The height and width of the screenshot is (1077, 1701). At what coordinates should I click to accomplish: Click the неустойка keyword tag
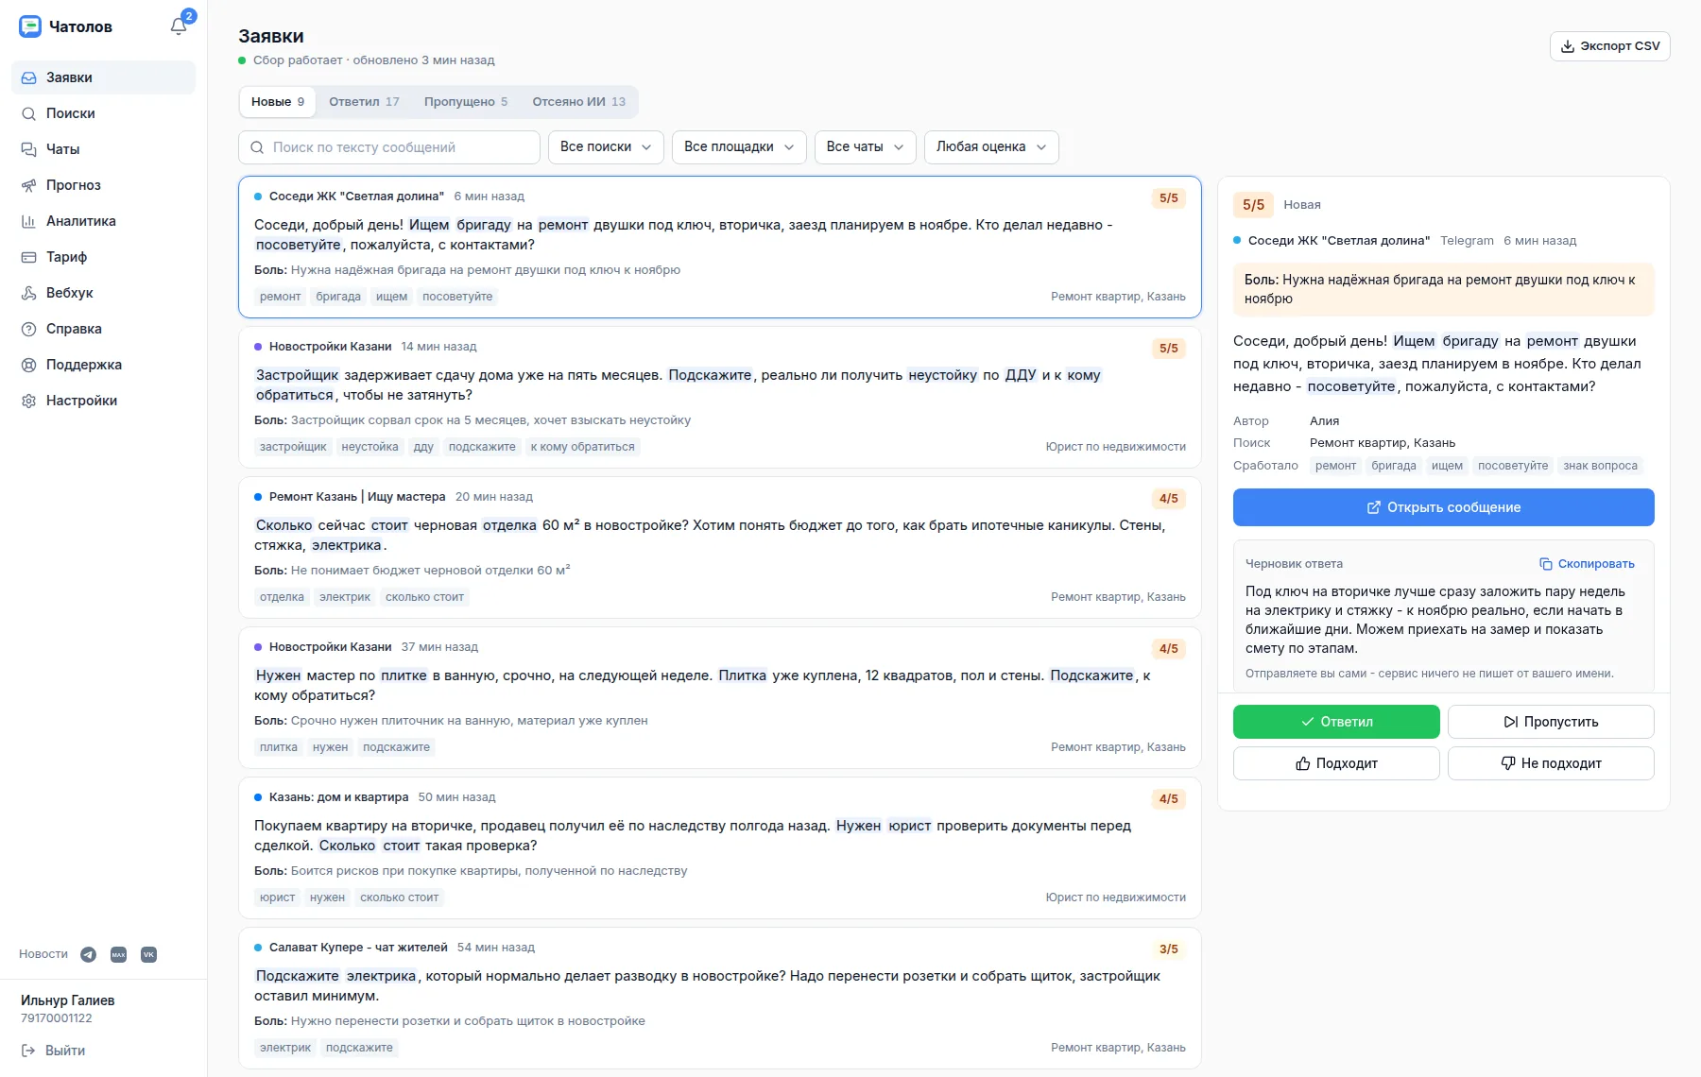click(x=369, y=447)
